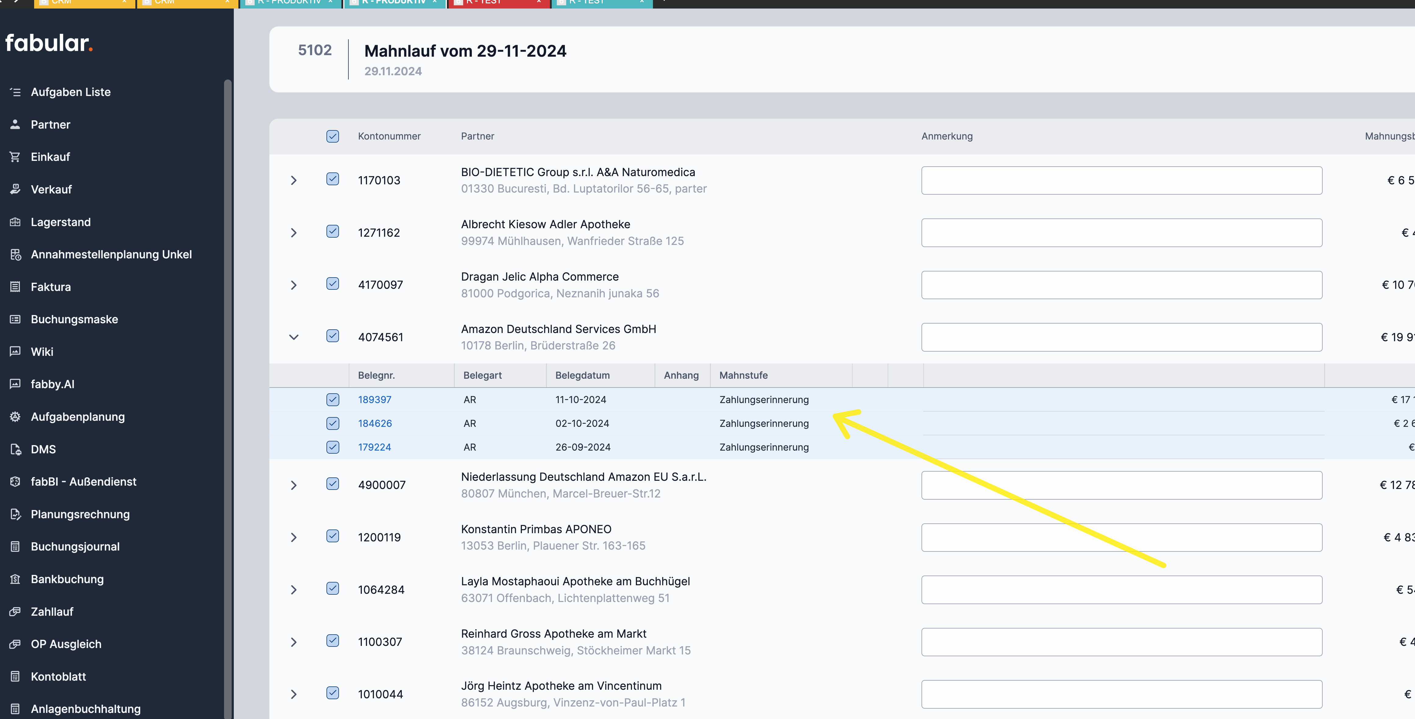Click the Lagerstand warehouse icon
The width and height of the screenshot is (1415, 719).
pos(15,222)
